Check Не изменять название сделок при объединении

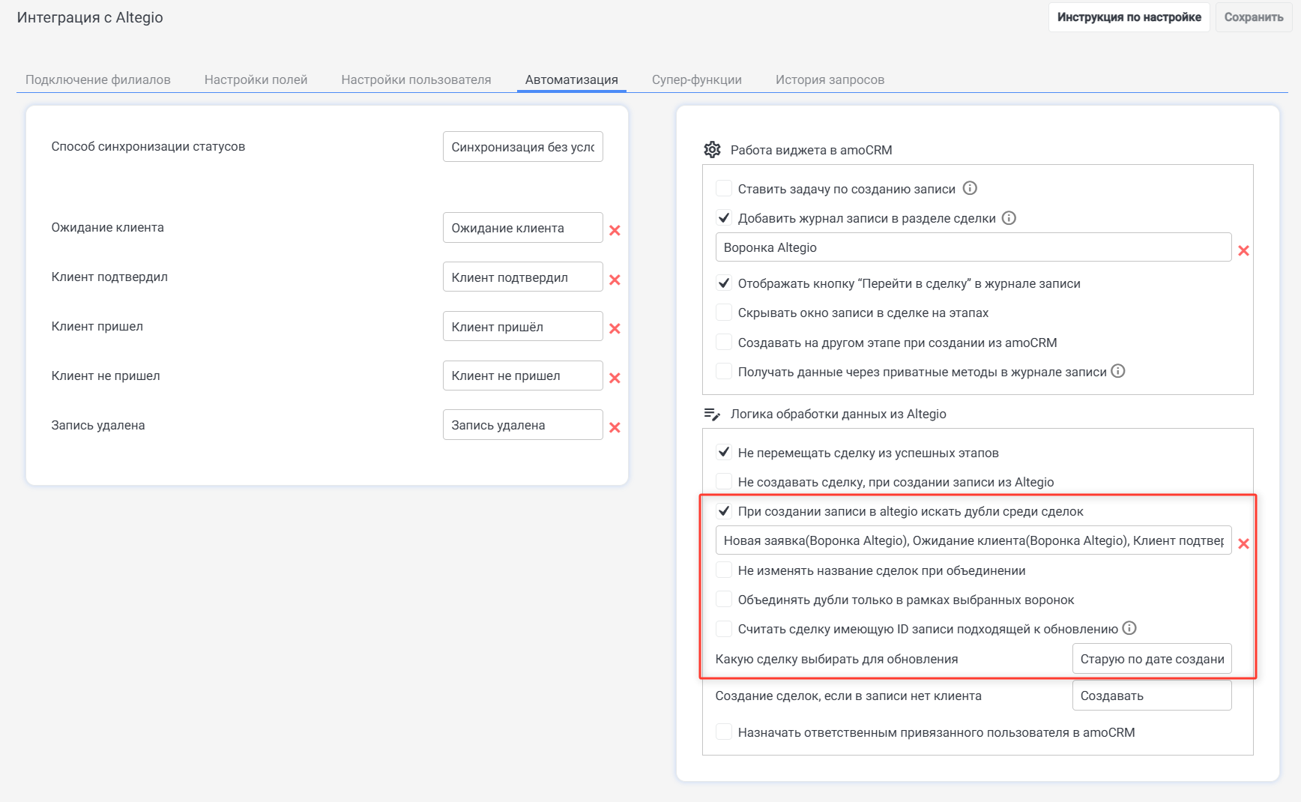724,570
